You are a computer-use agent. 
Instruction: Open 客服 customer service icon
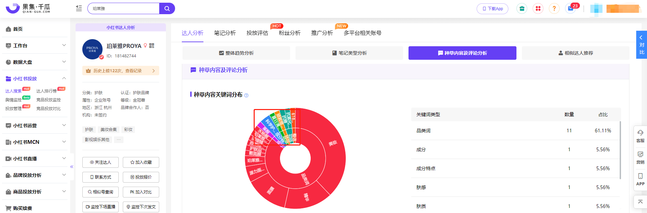(640, 136)
